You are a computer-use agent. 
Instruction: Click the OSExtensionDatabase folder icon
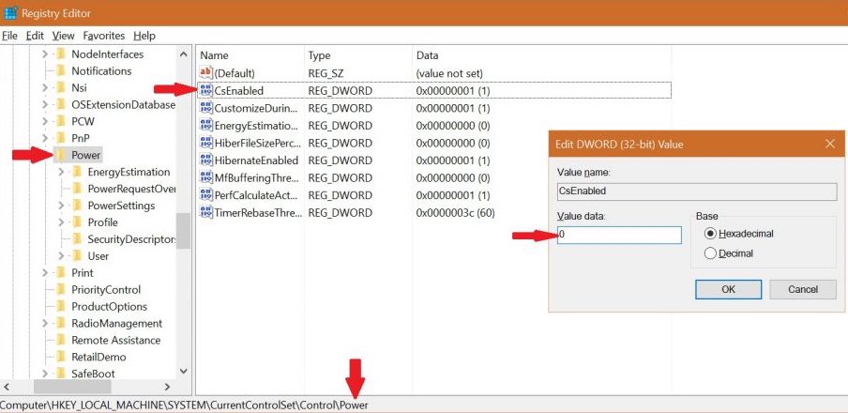click(61, 104)
